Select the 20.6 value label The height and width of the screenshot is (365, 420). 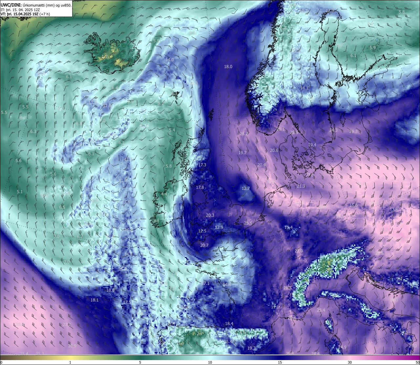(274, 151)
